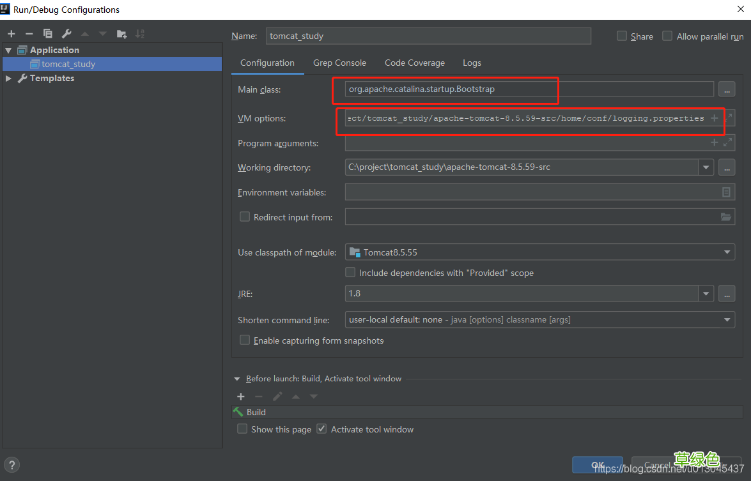This screenshot has width=751, height=481.
Task: Toggle Redirect input from checkbox
Action: tap(245, 217)
